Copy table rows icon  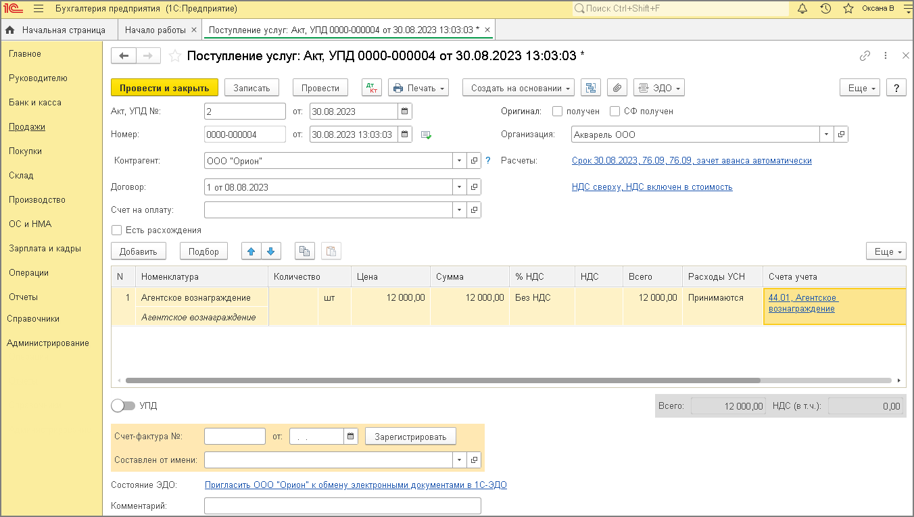point(305,251)
